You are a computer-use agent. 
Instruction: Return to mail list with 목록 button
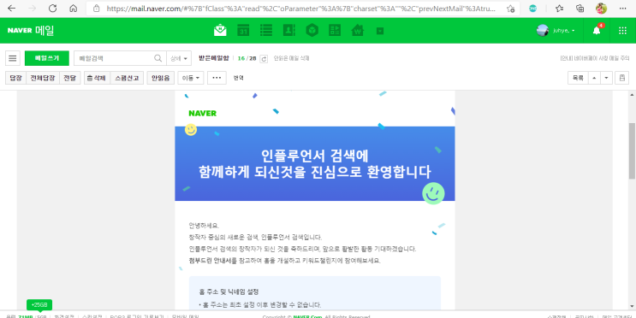click(578, 78)
